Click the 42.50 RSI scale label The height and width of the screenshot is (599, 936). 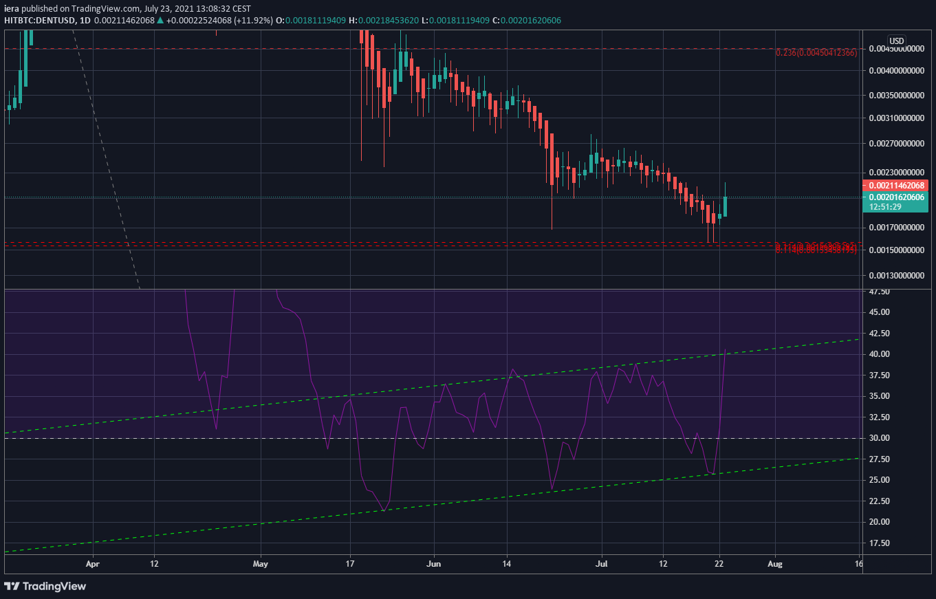(x=879, y=334)
